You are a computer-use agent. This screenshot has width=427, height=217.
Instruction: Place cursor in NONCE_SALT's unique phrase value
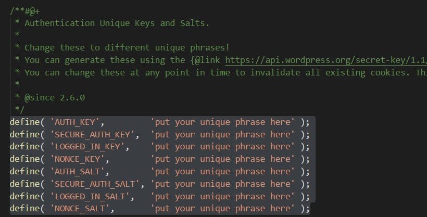[222, 209]
